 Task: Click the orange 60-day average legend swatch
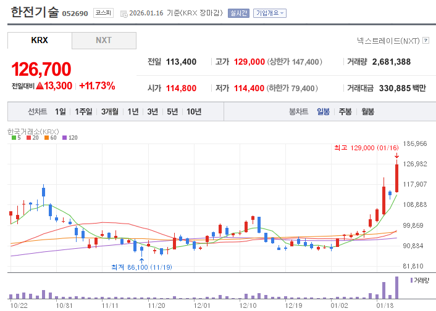[x=46, y=137]
